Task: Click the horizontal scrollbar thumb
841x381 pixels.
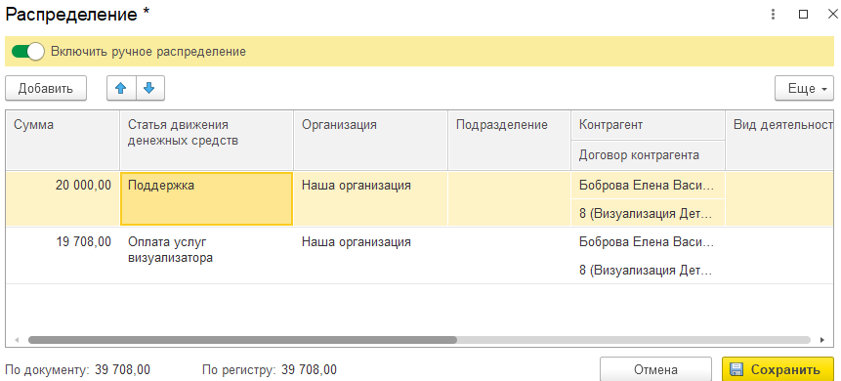Action: tap(242, 340)
